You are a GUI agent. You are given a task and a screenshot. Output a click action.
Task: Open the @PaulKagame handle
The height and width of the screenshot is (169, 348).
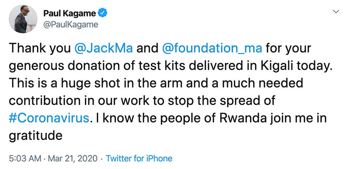click(70, 24)
